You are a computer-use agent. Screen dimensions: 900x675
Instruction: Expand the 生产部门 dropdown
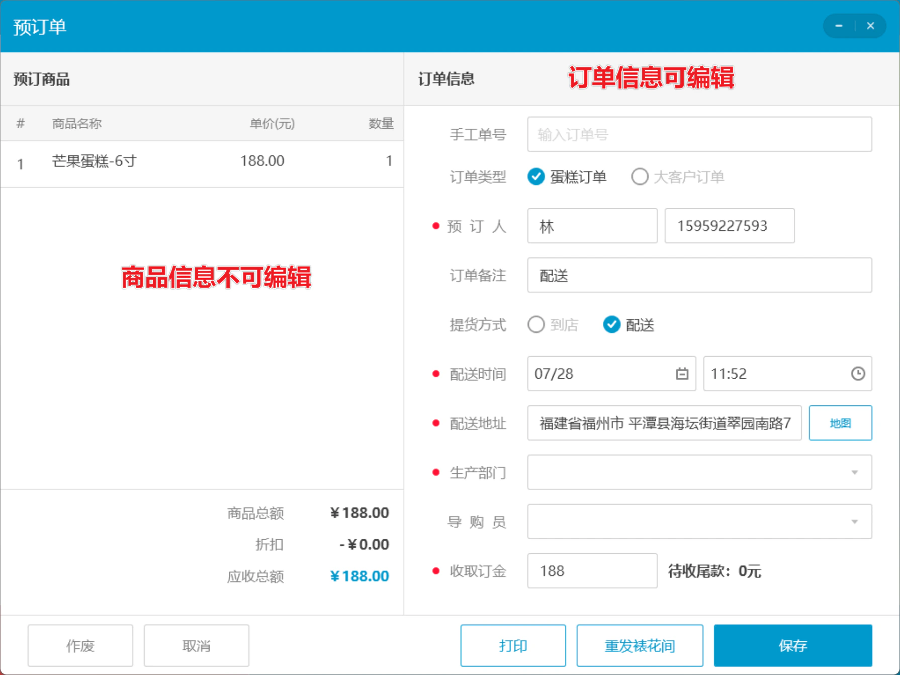point(699,472)
